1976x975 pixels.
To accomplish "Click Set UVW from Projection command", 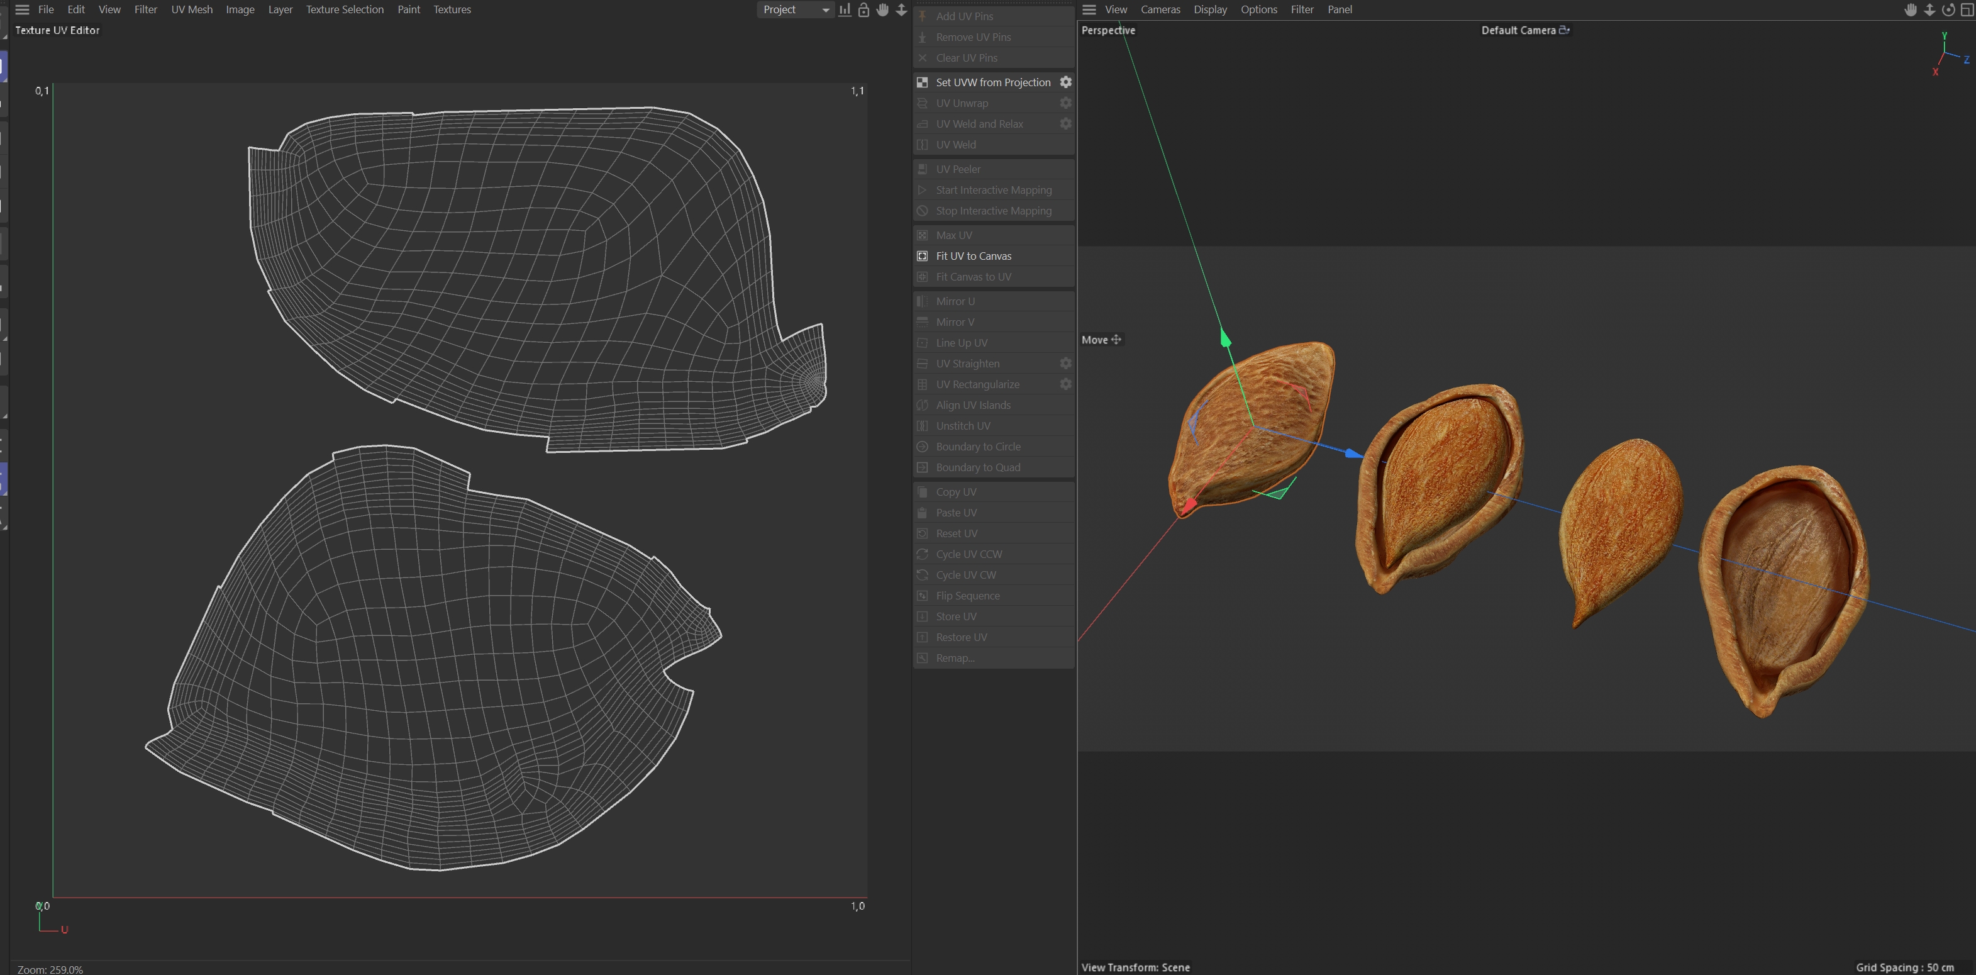I will (x=992, y=82).
